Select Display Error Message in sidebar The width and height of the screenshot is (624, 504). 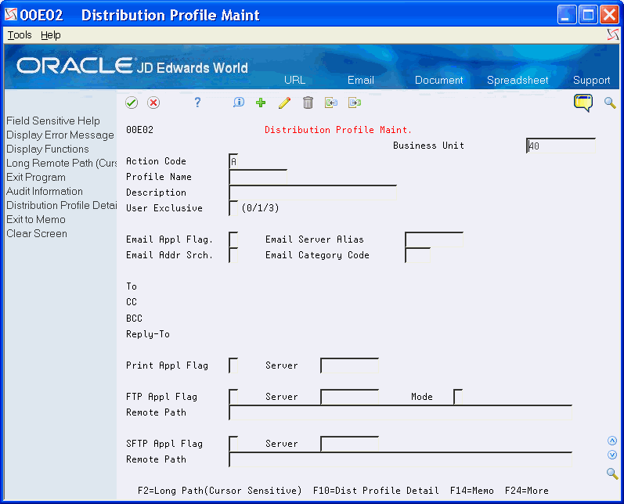click(x=60, y=135)
